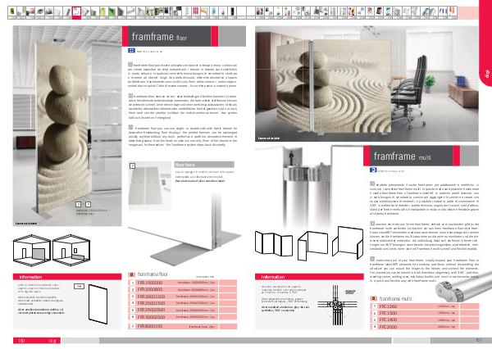The height and width of the screenshot is (349, 492).
Task: Select product row FFR 30002500
Action: click(x=183, y=317)
